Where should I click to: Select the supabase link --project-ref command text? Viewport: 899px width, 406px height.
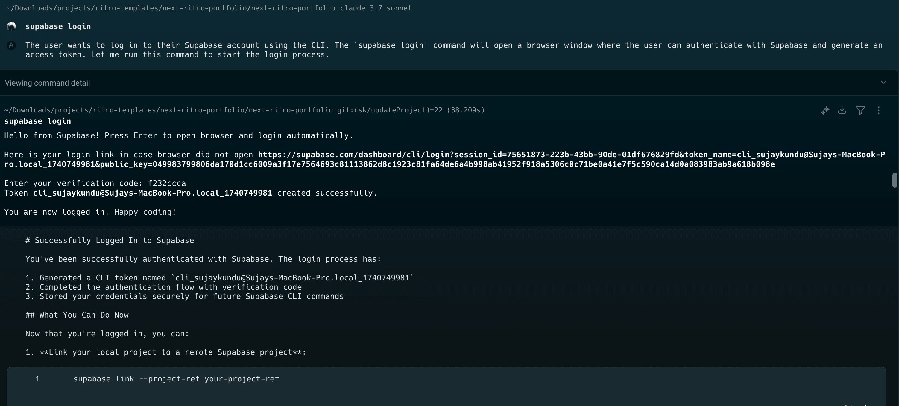pyautogui.click(x=176, y=379)
